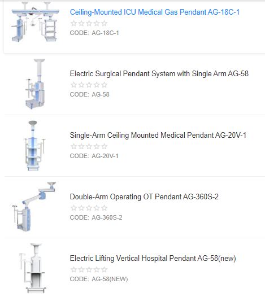Open Electric Lifting Vertical Hospital Pendant AG-58(new)
The width and height of the screenshot is (265, 297).
pos(153,259)
